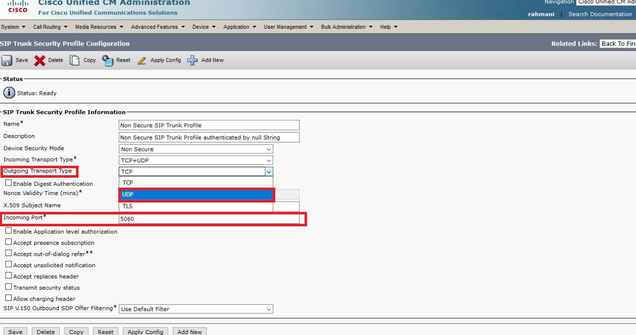This screenshot has width=636, height=335.
Task: Click the bottom Apply Config button
Action: (x=146, y=332)
